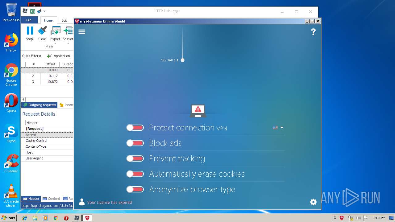Open the Outgoing requests tab
Viewport: 395px width, 222px height.
tap(39, 105)
